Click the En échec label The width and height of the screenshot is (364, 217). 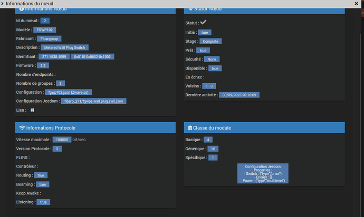pos(195,77)
